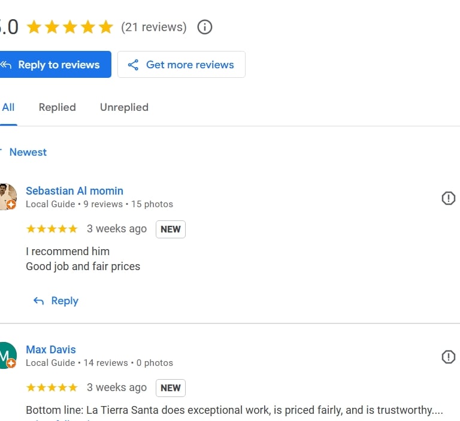Flag Sebastian Al momin's review

coord(448,198)
